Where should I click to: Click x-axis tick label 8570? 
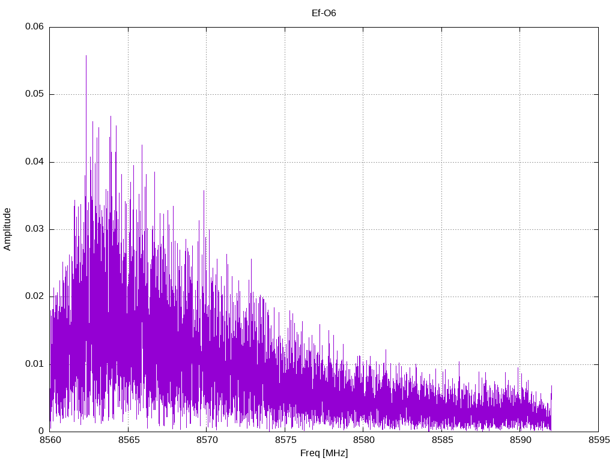207,440
